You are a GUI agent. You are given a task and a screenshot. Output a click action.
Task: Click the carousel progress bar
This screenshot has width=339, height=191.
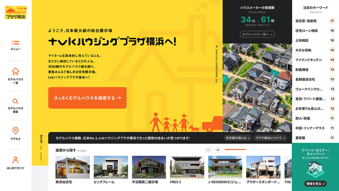(x=256, y=150)
